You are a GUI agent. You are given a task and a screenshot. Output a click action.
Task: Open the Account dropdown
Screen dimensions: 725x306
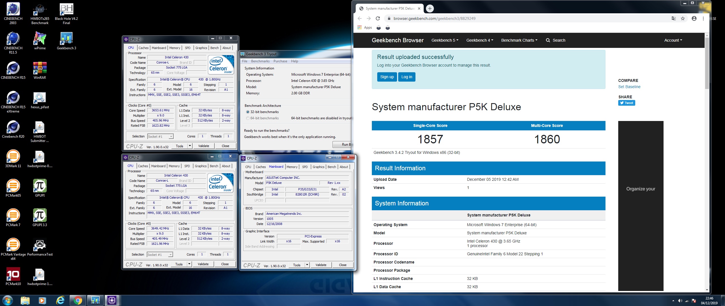point(673,40)
